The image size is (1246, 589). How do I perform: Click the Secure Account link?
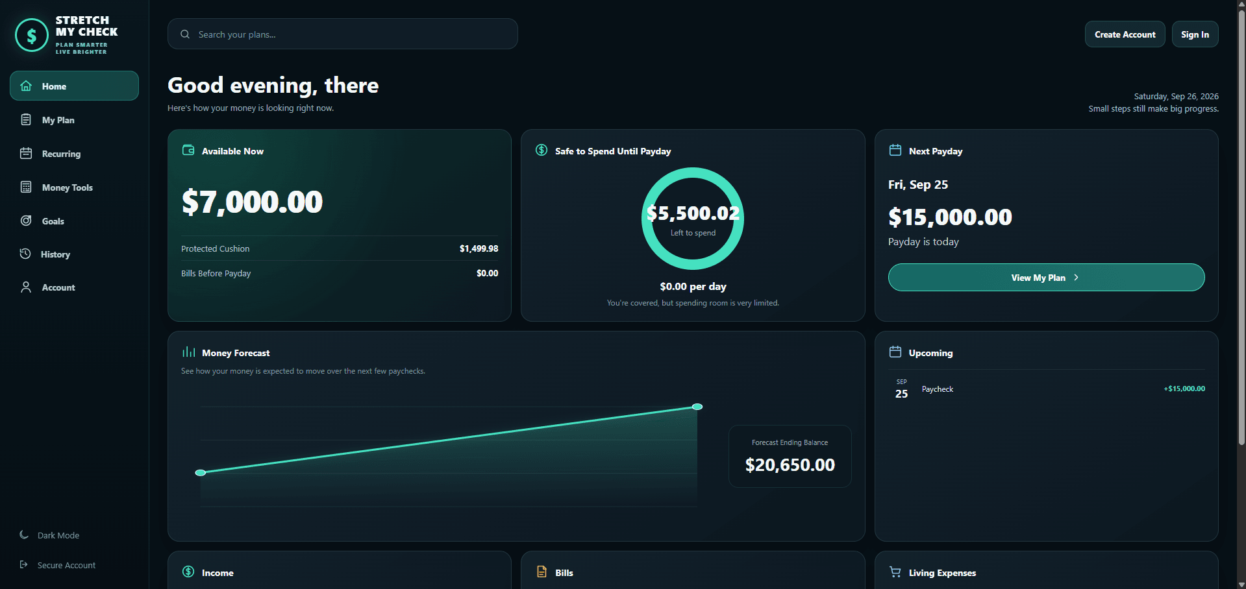click(x=58, y=565)
